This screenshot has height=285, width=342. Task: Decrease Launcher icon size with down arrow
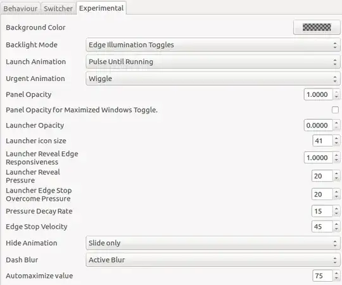336,143
